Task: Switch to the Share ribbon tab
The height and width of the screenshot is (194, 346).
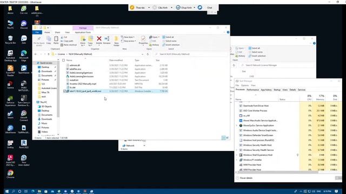Action: tap(57, 32)
